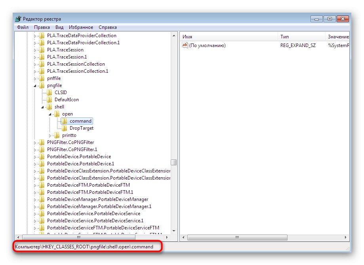The width and height of the screenshot is (364, 265).
Task: Click folder icon of PortableDeviceManager.PortableDeviceManager
Action: pyautogui.click(x=42, y=199)
